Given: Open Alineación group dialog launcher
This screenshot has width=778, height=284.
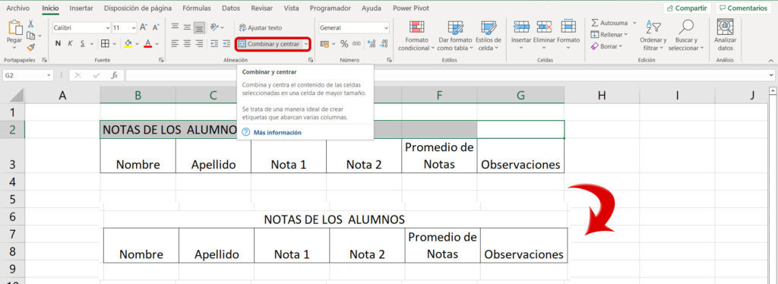Looking at the screenshot, I should [311, 60].
